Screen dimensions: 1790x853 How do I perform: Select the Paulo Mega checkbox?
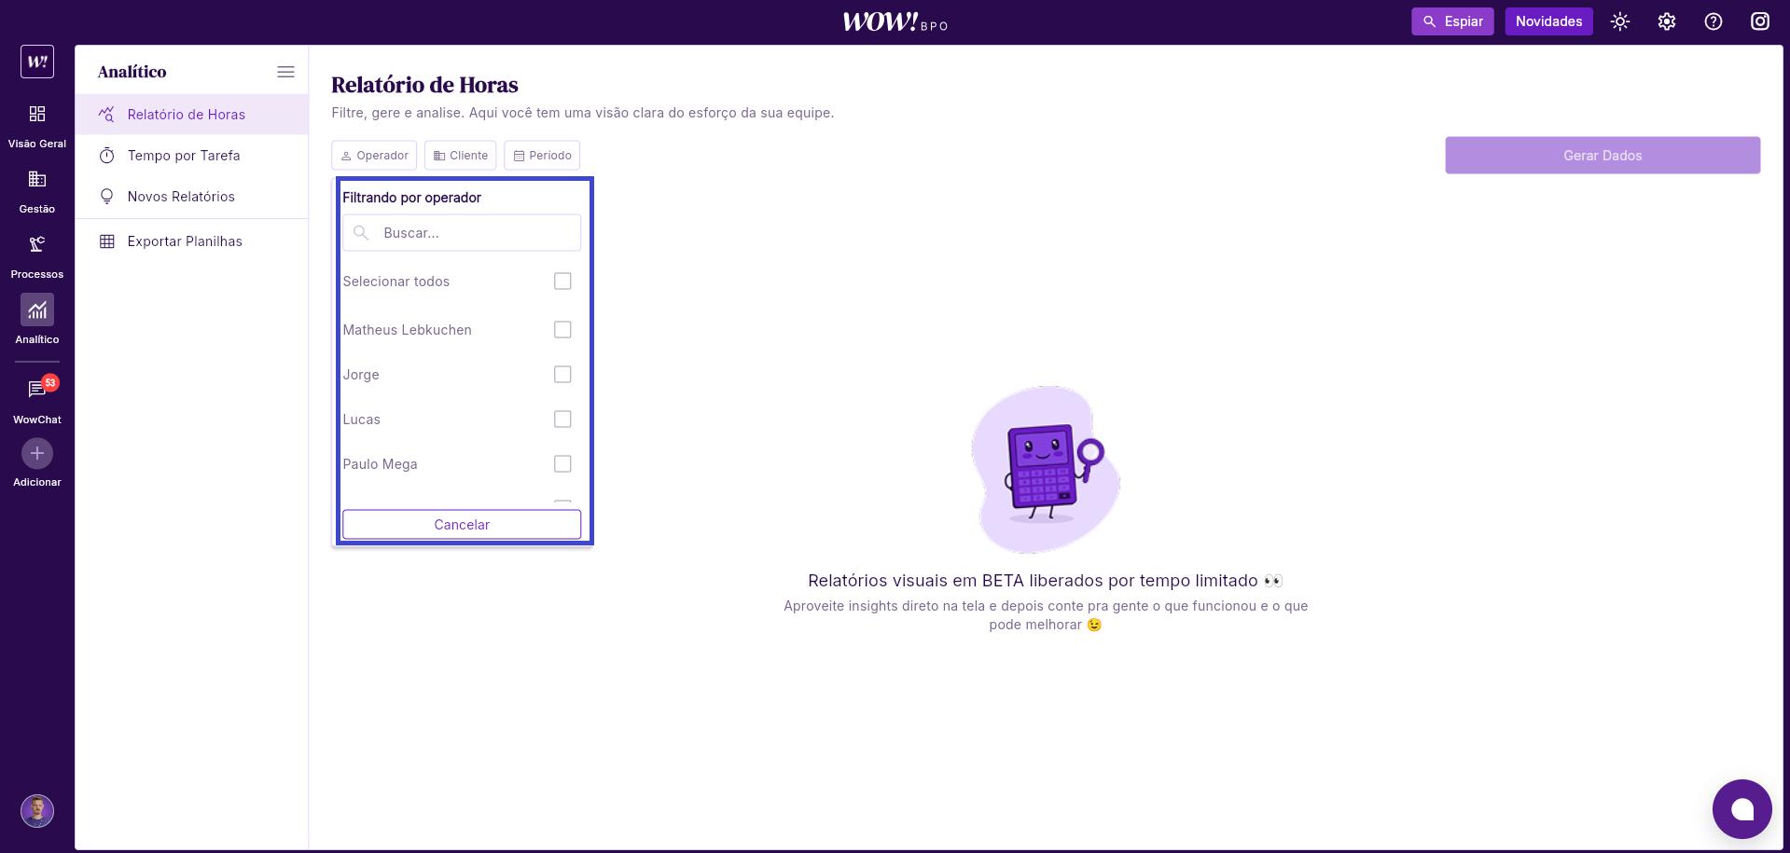(562, 464)
